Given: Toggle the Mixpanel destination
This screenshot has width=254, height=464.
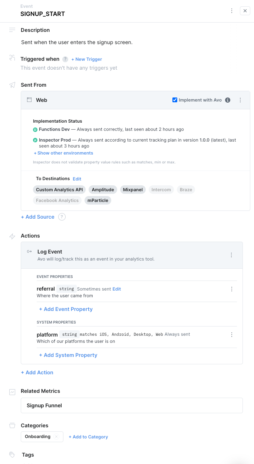Looking at the screenshot, I should (133, 190).
